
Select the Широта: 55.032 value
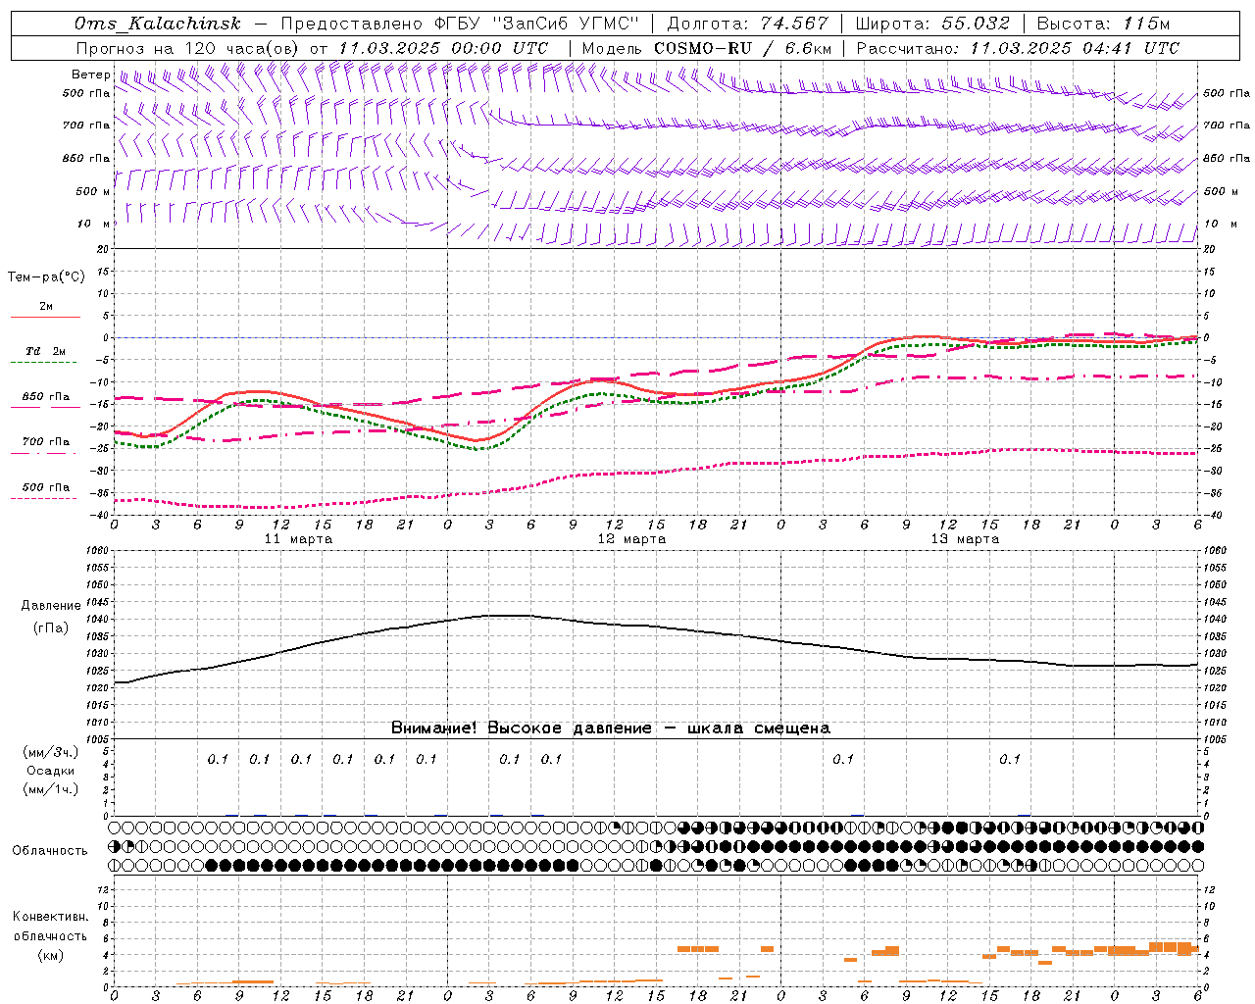point(932,24)
